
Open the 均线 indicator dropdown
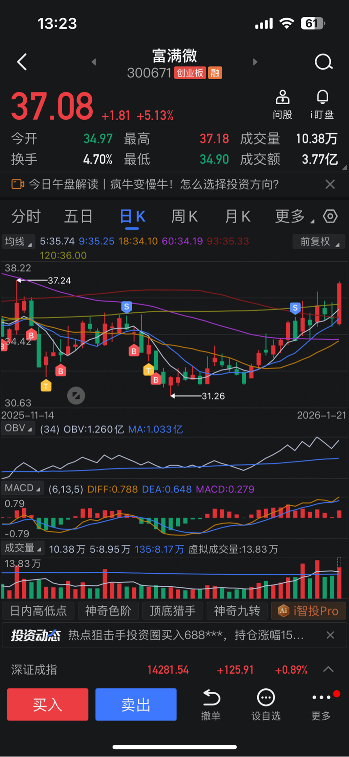(x=18, y=241)
